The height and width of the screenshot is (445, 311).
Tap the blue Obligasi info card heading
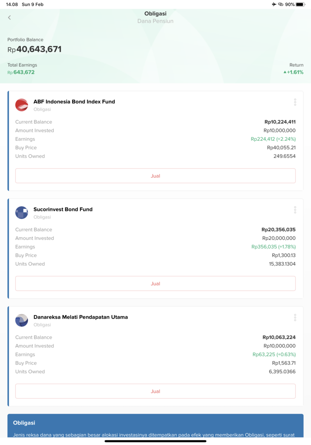point(24,423)
